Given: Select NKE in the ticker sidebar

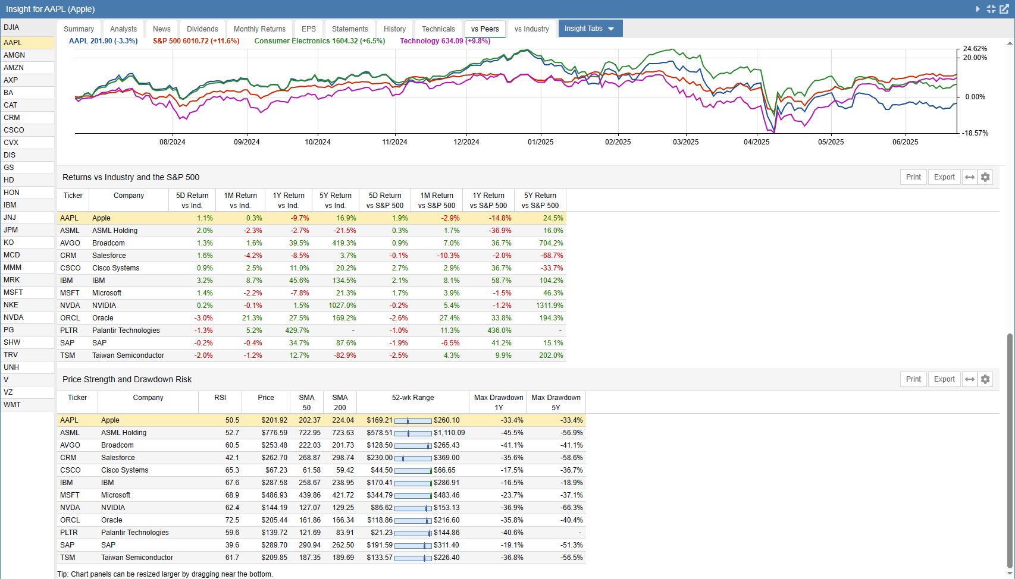Looking at the screenshot, I should pyautogui.click(x=27, y=305).
